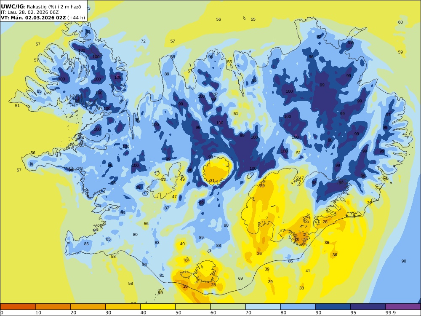The width and height of the screenshot is (421, 316).
Task: Click the map value '41' offshore in the southeast
Action: tap(308, 271)
